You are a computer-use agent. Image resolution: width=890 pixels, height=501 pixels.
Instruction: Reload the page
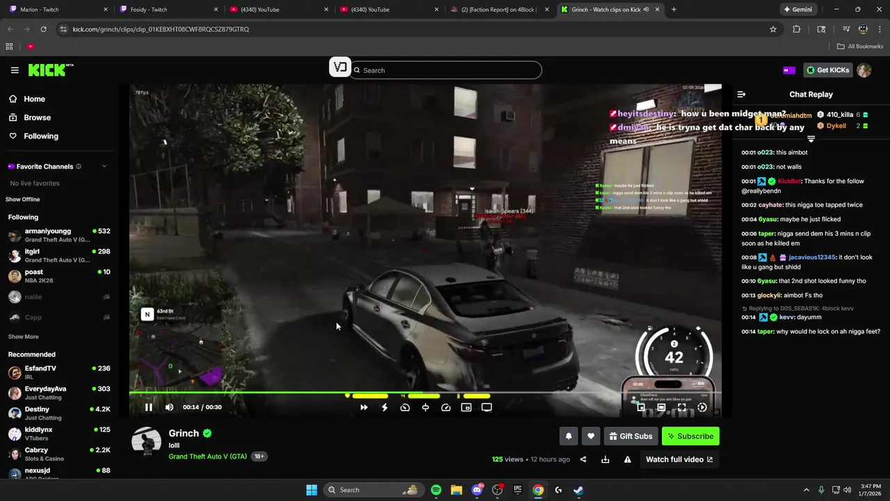pos(44,29)
